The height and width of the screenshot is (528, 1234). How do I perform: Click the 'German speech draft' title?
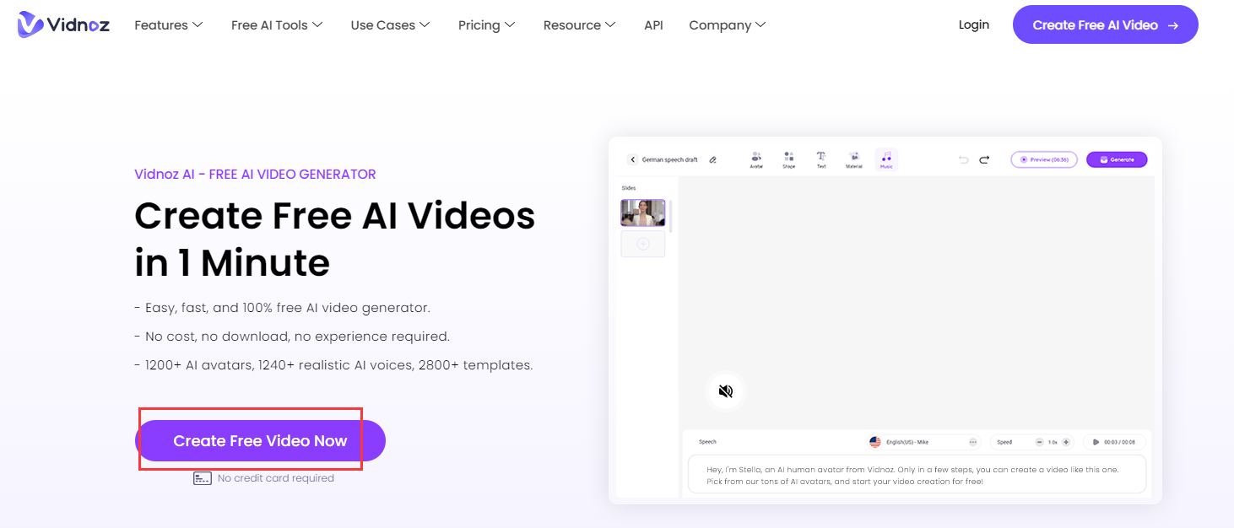coord(669,159)
